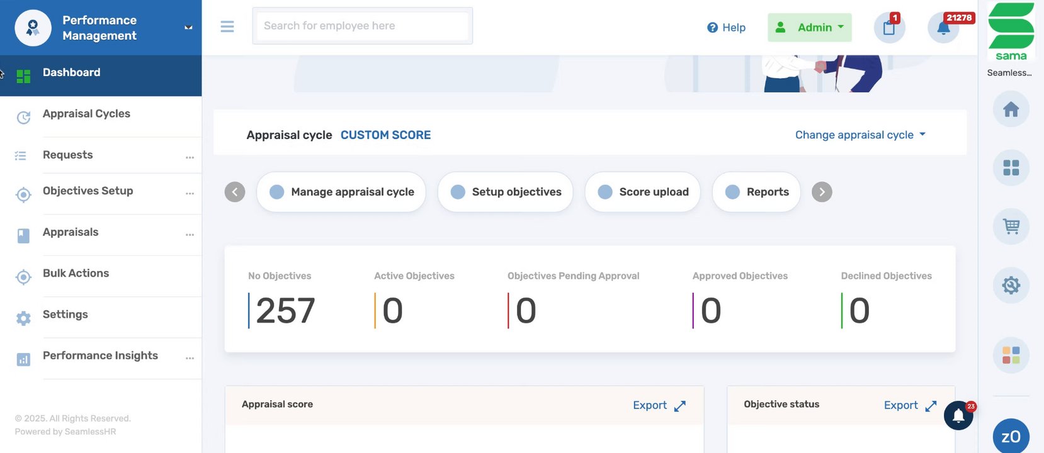Select the Manage appraisal cycle step

tap(341, 192)
